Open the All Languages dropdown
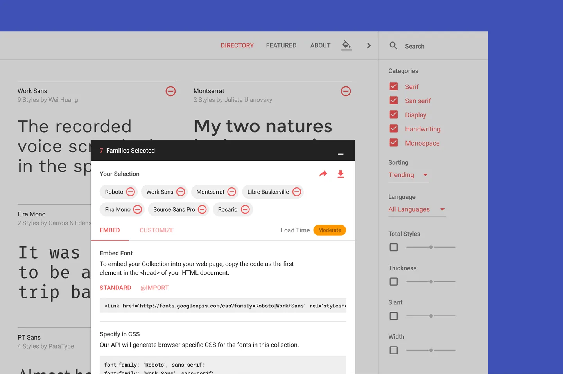This screenshot has width=563, height=374. point(417,209)
